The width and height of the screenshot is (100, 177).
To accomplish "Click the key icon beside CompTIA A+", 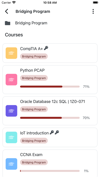I will coord(46,48).
